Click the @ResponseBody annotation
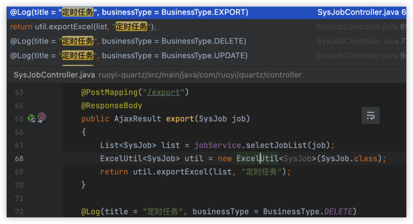Image resolution: width=413 pixels, height=224 pixels. (x=112, y=106)
